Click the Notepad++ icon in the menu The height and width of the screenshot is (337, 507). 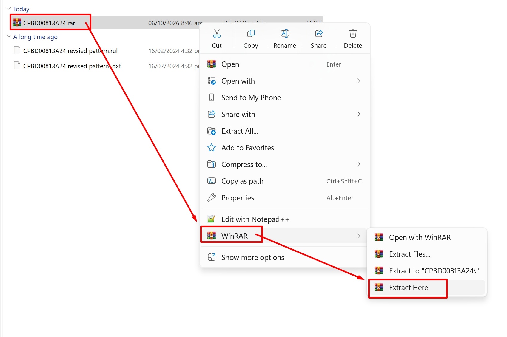pyautogui.click(x=212, y=219)
